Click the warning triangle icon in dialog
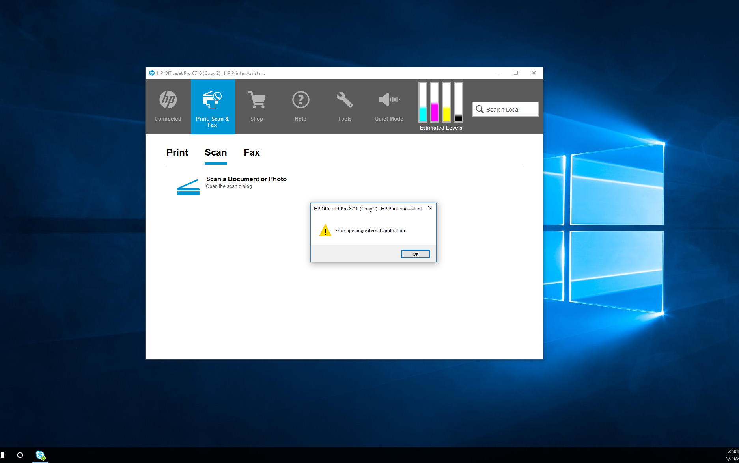Screen dimensions: 739x463 pyautogui.click(x=325, y=231)
